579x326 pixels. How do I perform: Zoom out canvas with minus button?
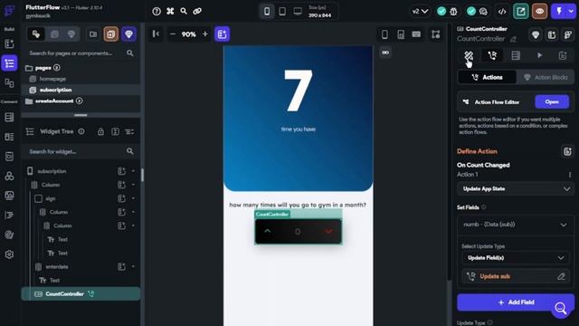(x=173, y=34)
